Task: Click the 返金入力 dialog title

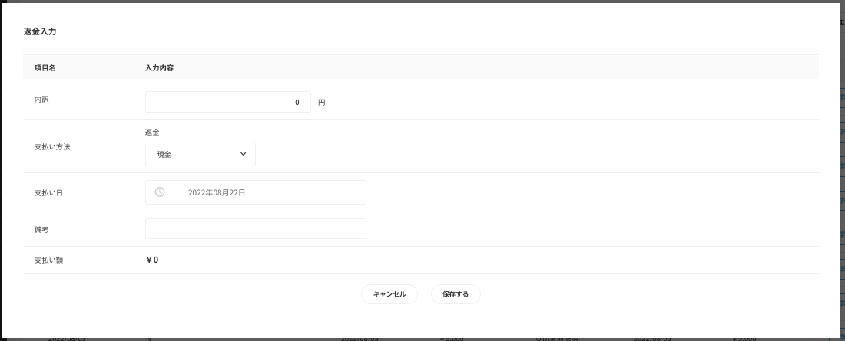Action: (x=40, y=32)
